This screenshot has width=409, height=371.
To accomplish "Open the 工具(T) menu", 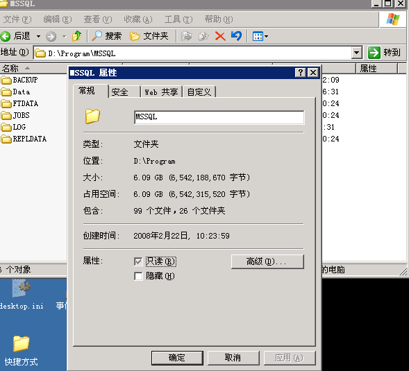I will [x=178, y=19].
